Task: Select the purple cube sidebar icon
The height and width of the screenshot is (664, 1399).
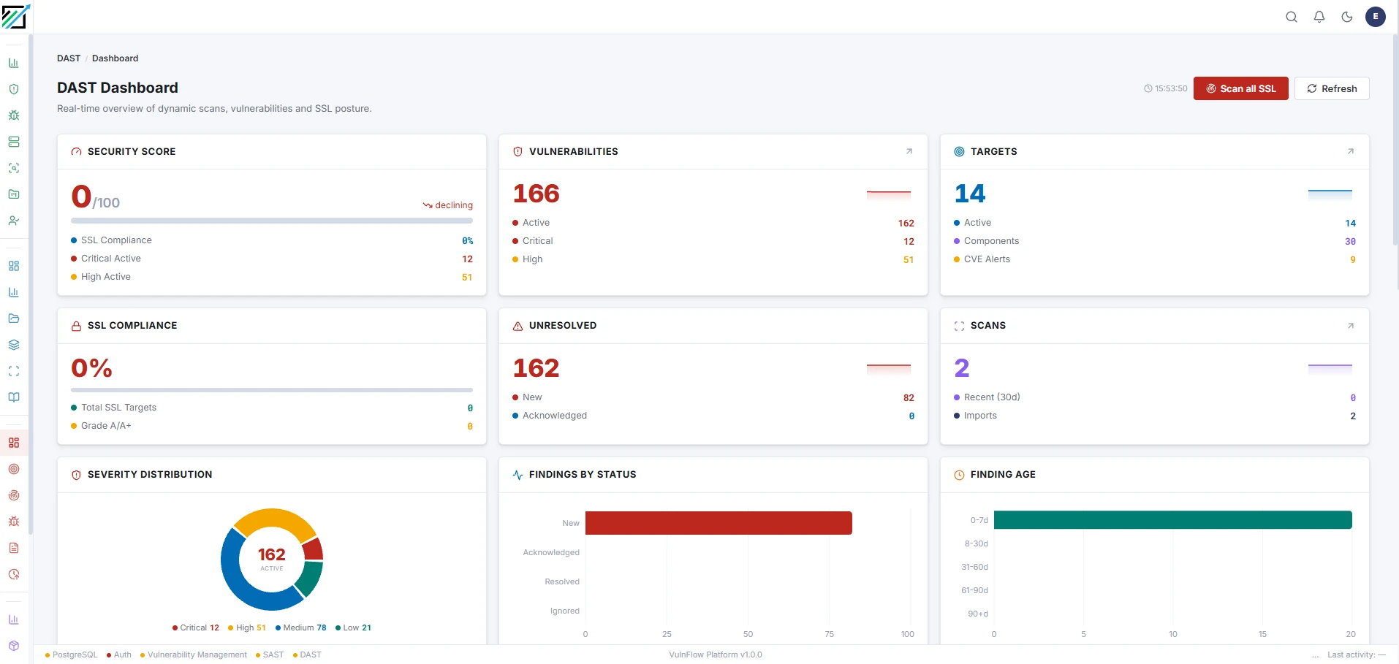Action: [14, 646]
